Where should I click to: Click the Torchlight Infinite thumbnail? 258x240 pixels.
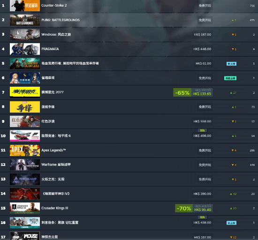(25, 179)
